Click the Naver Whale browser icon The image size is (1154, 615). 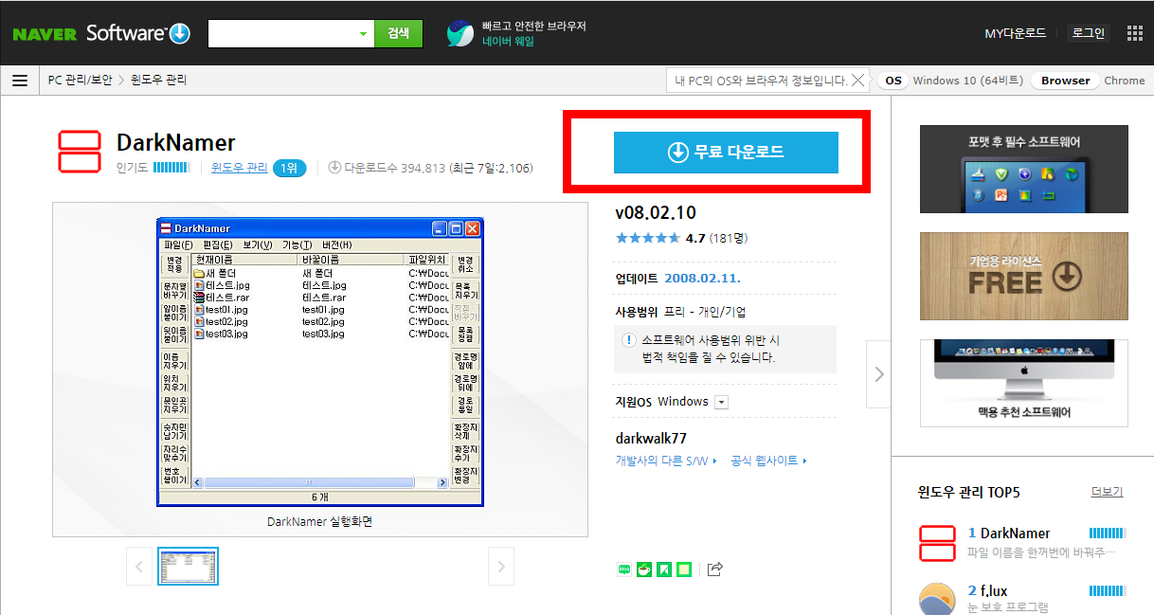pos(460,33)
